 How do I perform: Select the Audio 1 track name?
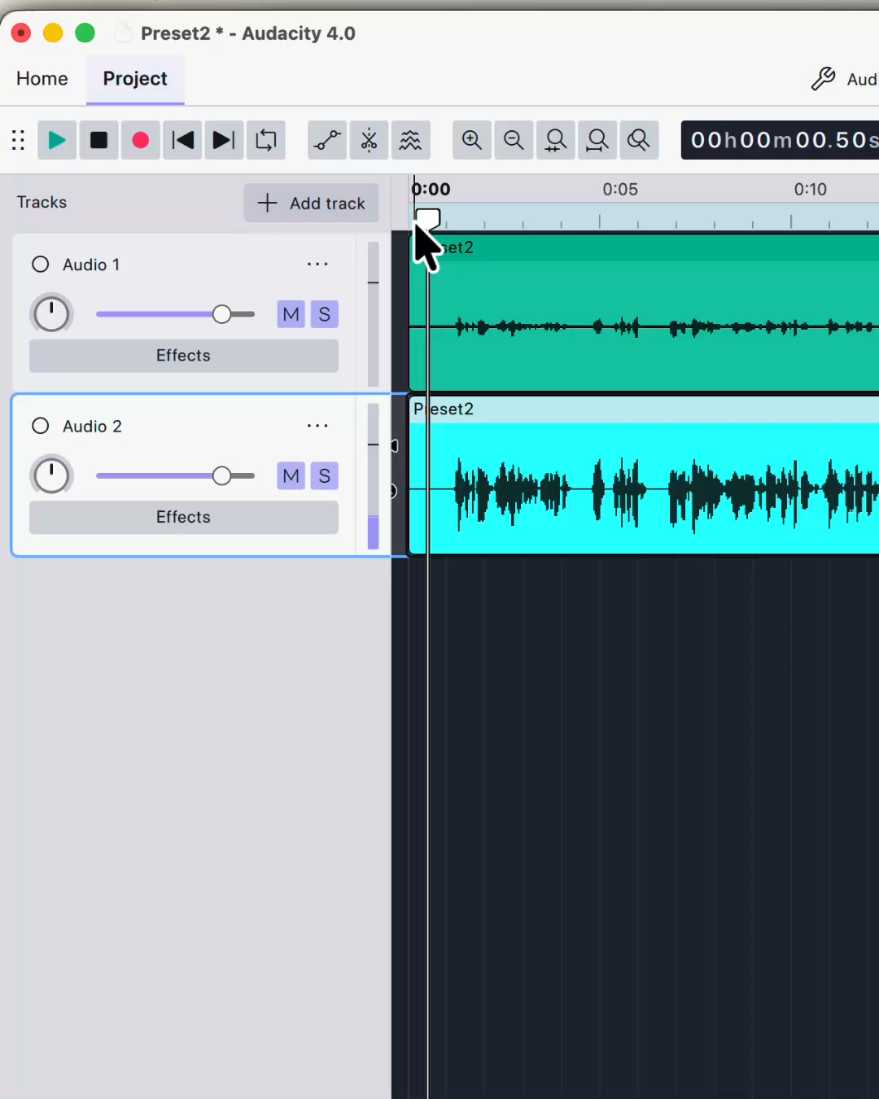click(91, 265)
